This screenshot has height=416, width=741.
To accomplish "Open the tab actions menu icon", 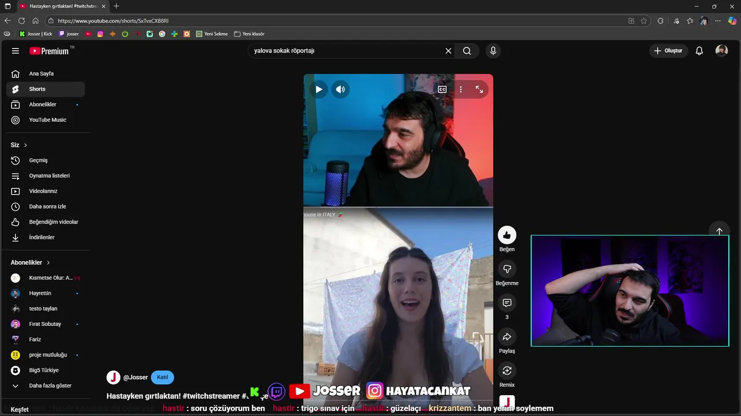I will pyautogui.click(x=8, y=6).
